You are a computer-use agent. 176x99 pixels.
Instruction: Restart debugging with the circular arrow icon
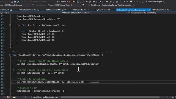tap(90, 2)
